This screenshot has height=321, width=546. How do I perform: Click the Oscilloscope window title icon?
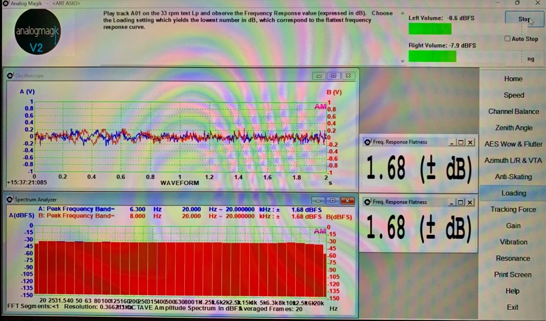pyautogui.click(x=10, y=75)
